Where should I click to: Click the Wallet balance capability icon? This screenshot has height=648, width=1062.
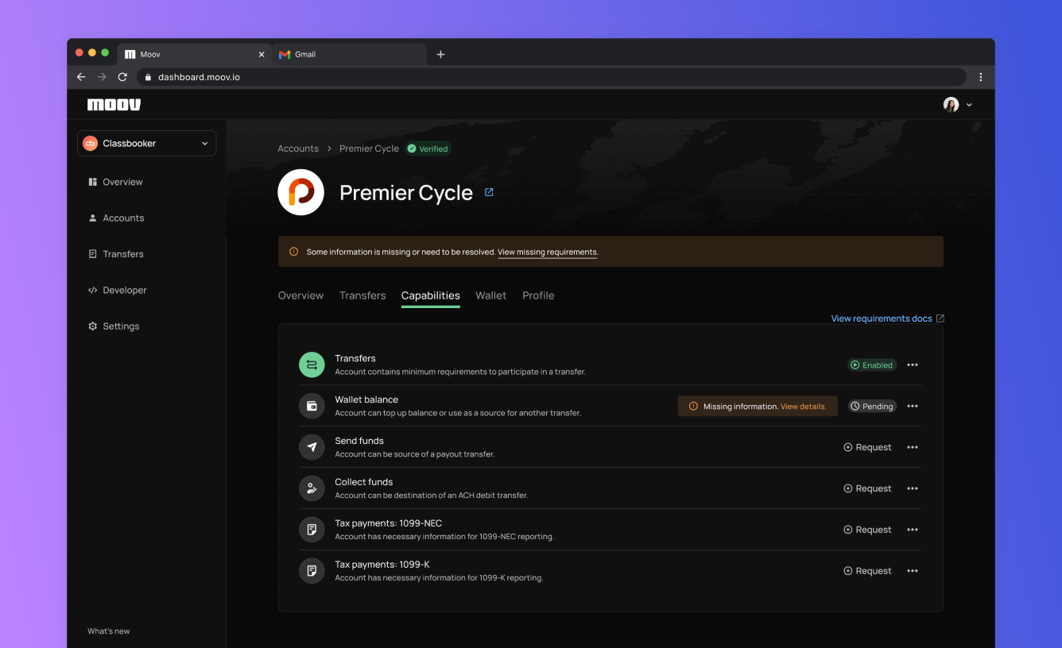click(x=312, y=406)
